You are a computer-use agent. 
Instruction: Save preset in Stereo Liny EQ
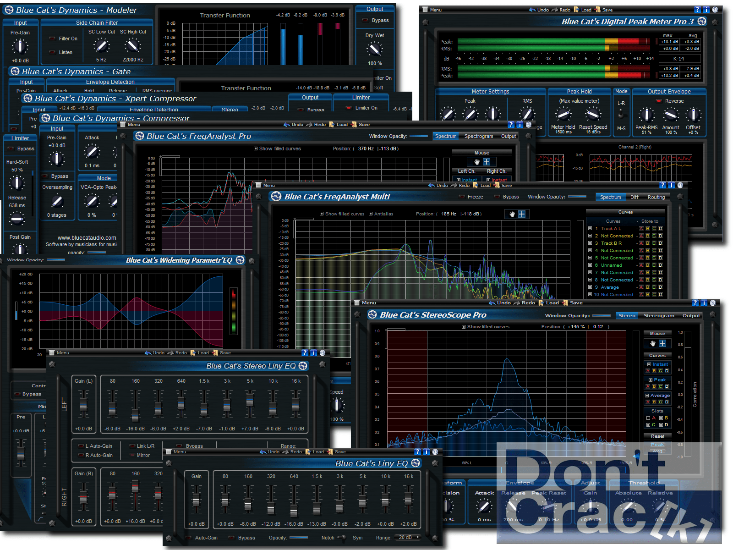[x=222, y=353]
